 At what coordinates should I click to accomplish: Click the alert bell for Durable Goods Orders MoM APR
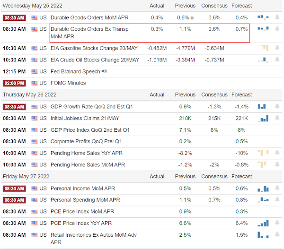tap(277, 17)
